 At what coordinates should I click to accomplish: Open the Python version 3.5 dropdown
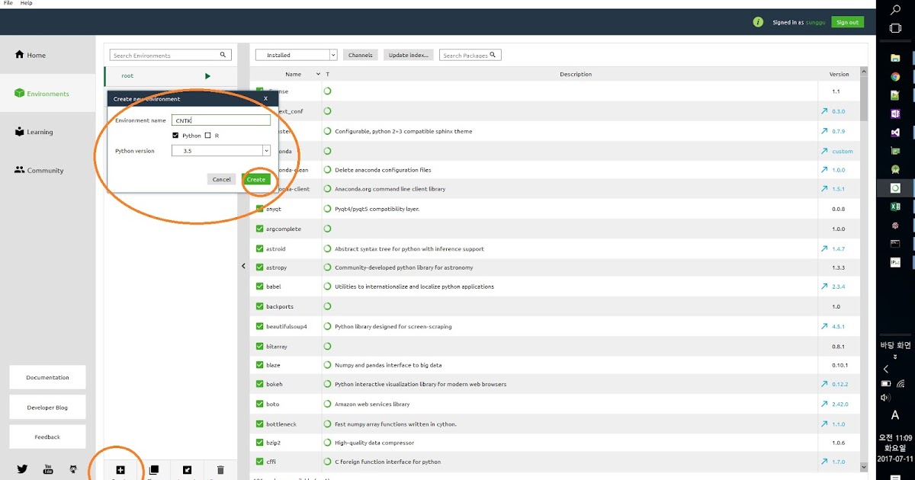pyautogui.click(x=222, y=151)
